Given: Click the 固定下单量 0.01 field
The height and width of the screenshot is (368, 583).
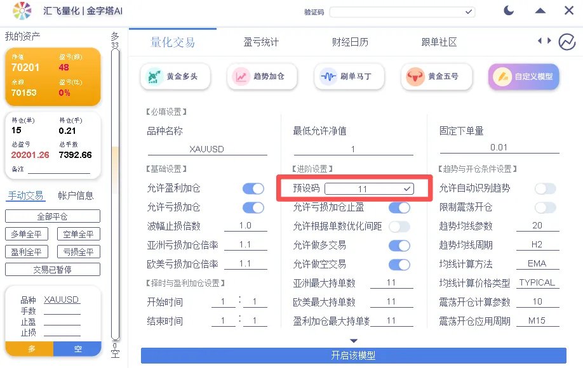Looking at the screenshot, I should pyautogui.click(x=499, y=147).
